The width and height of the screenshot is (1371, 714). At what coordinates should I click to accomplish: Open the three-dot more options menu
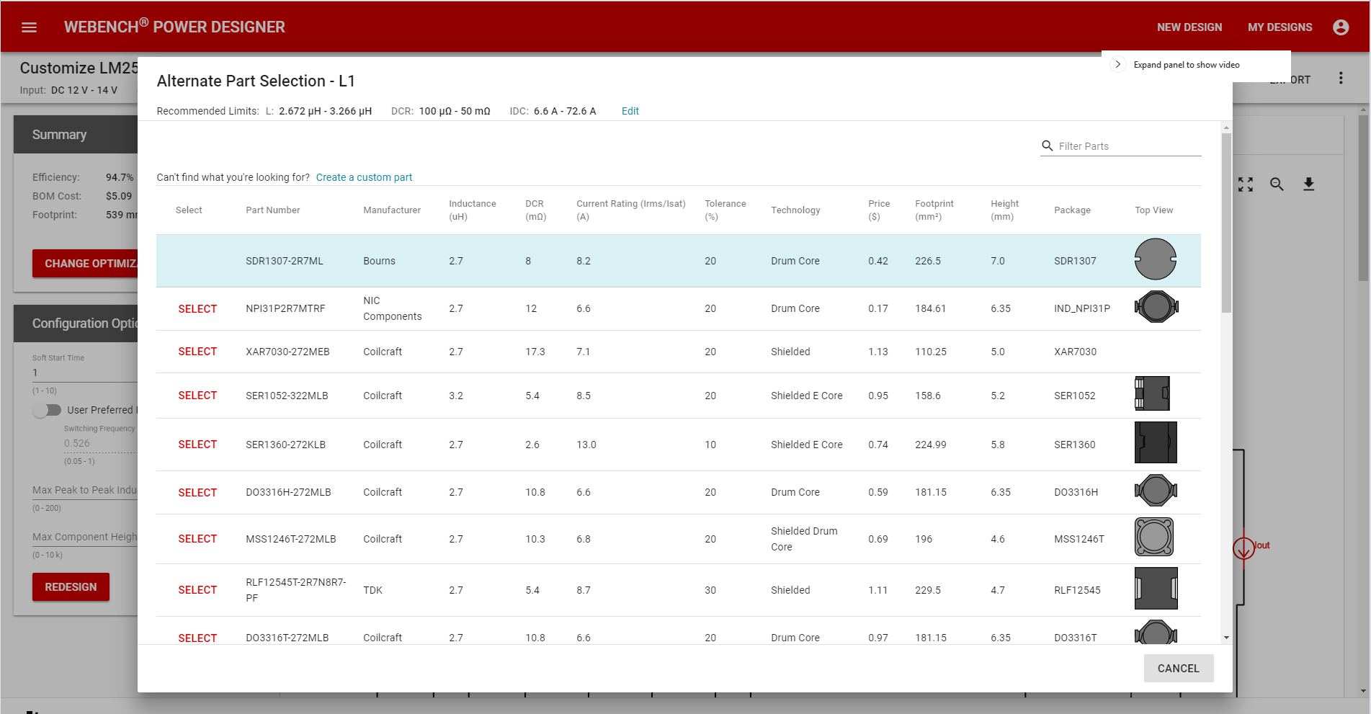[x=1341, y=78]
